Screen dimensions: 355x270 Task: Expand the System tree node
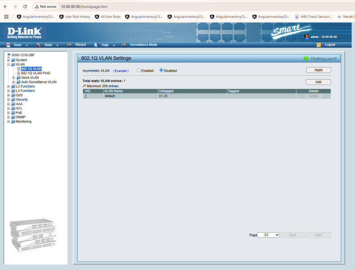coord(8,60)
